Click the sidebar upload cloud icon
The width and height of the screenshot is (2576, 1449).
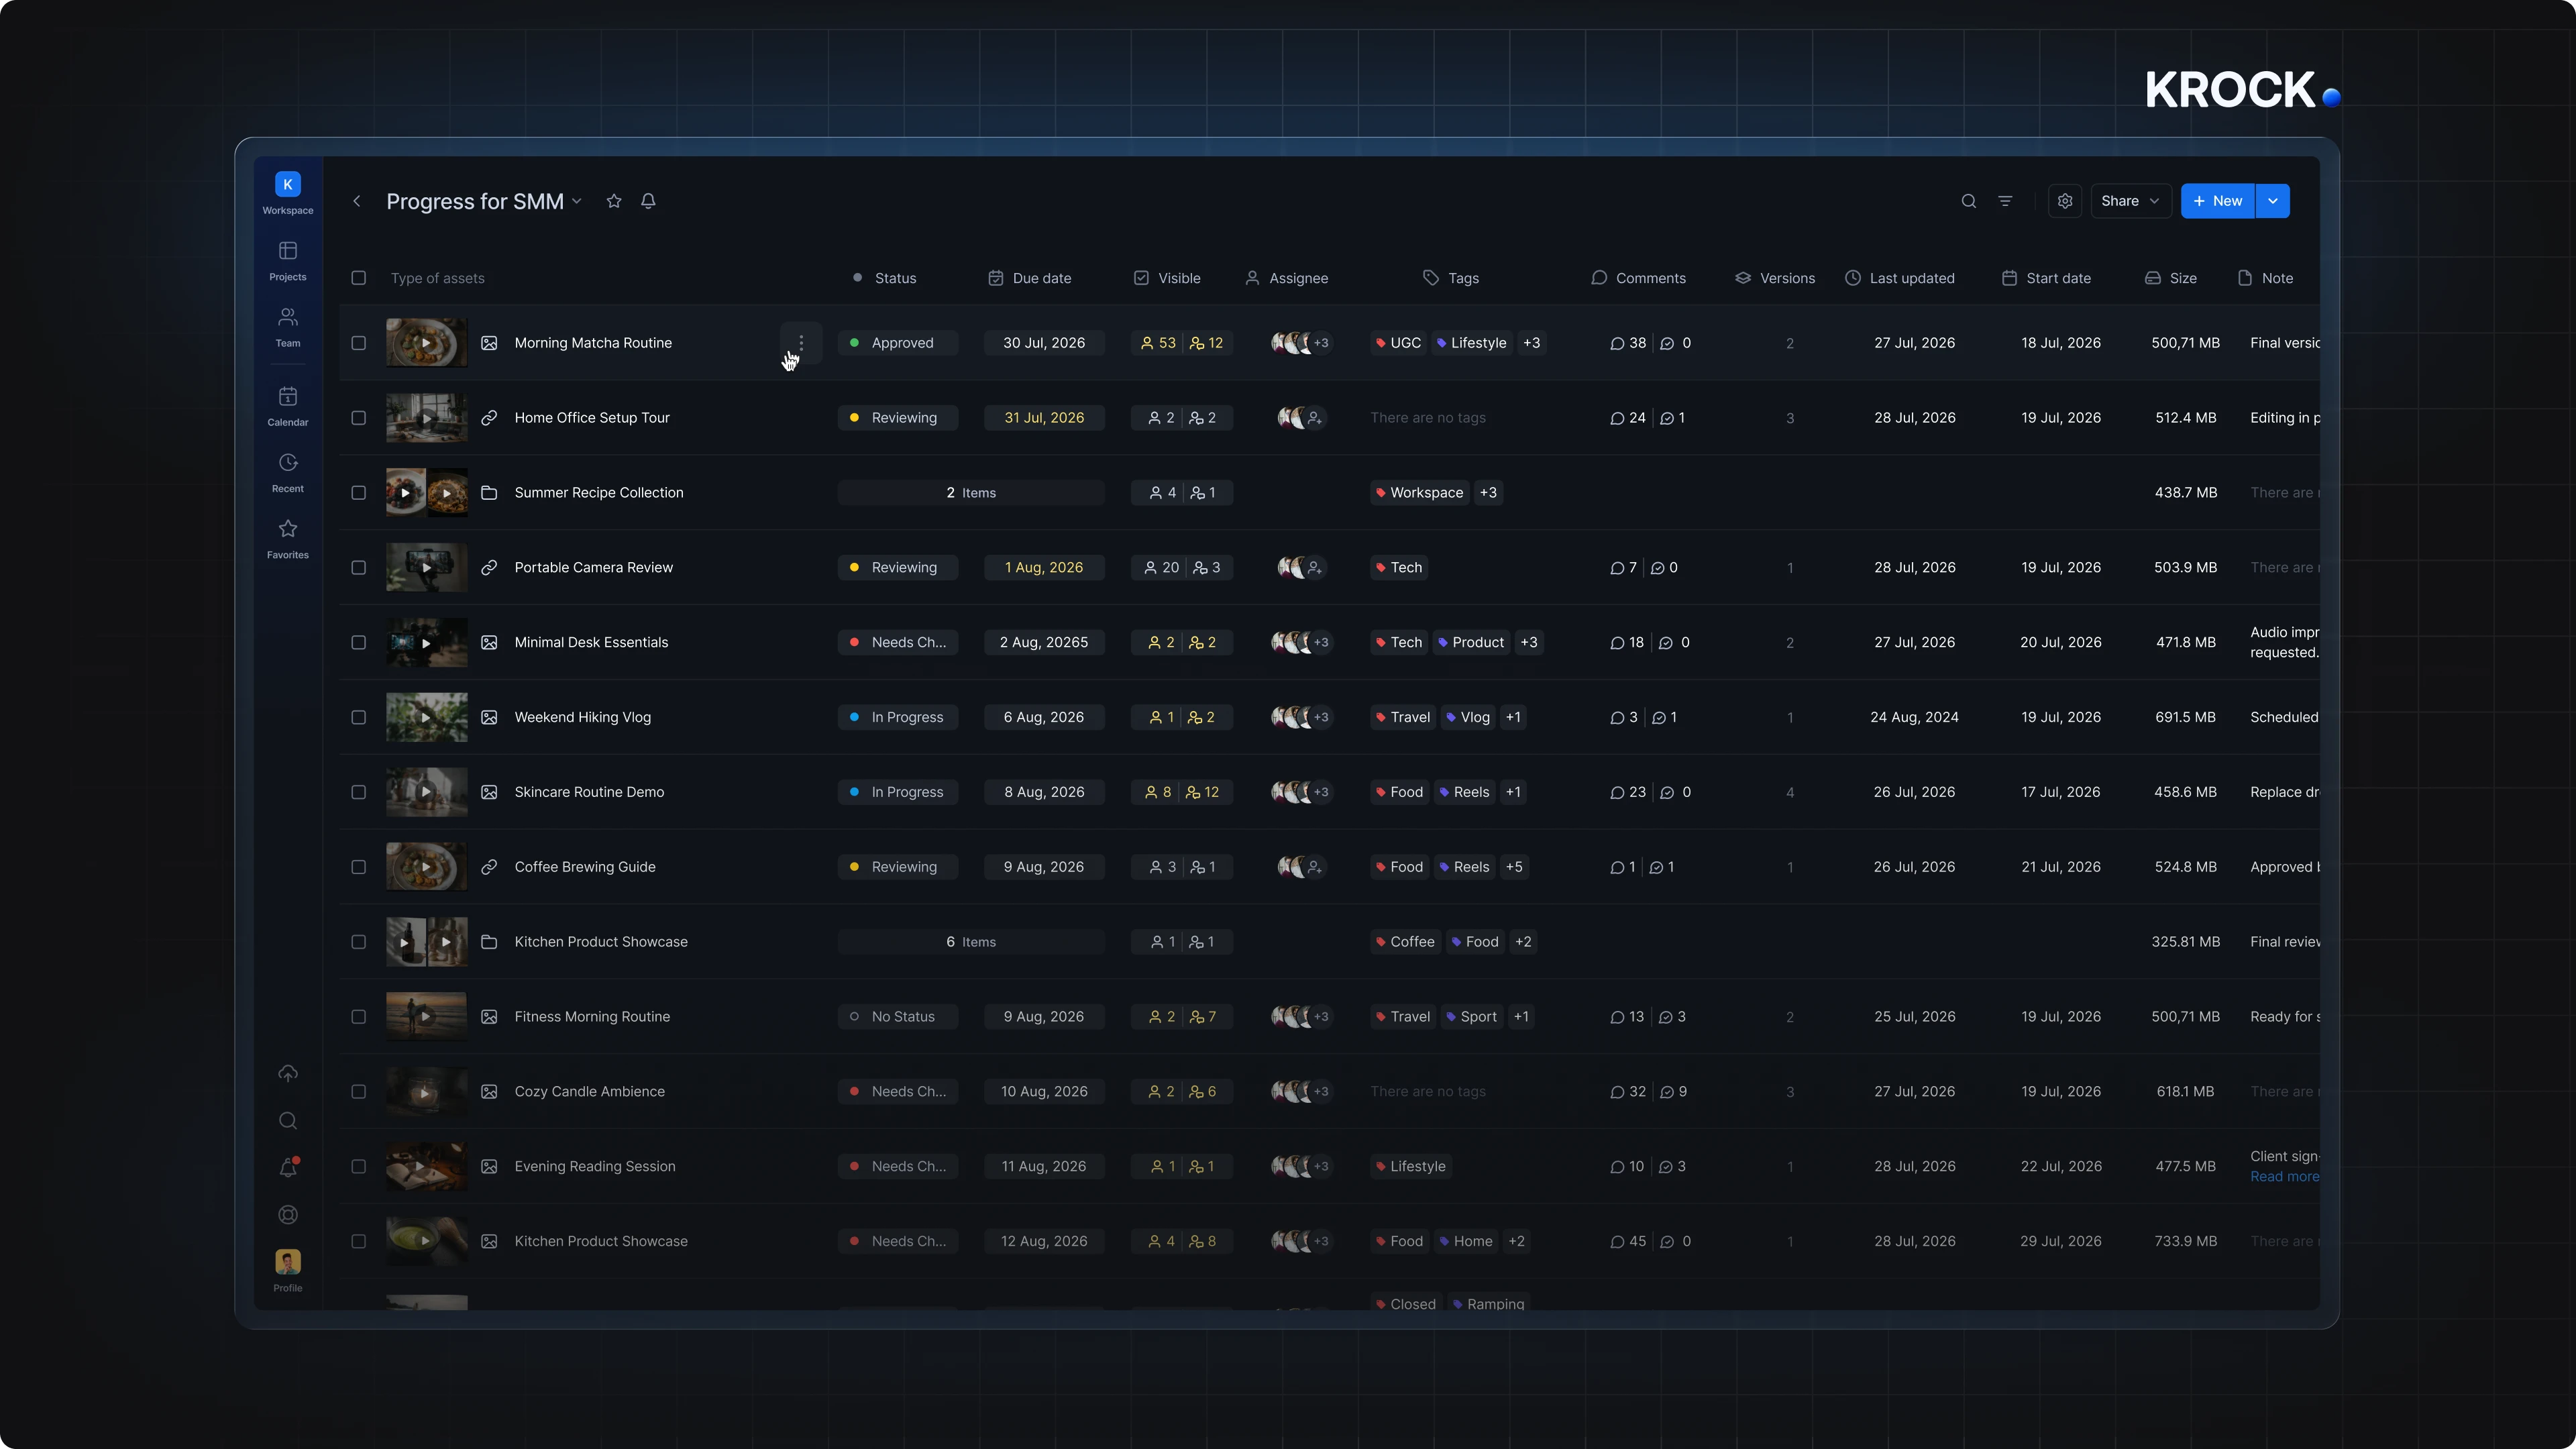288,1073
